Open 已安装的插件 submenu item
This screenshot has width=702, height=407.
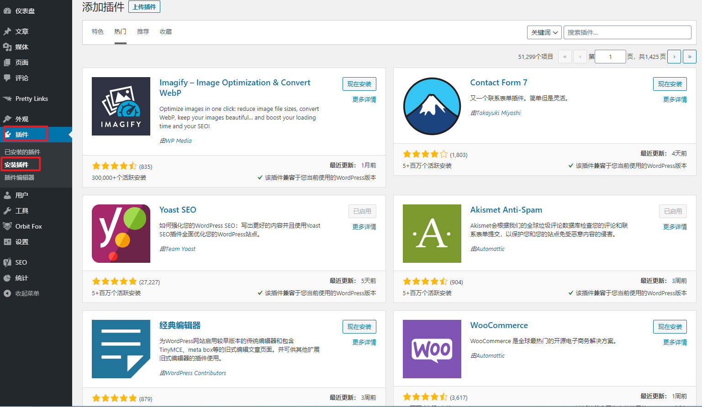tap(22, 152)
